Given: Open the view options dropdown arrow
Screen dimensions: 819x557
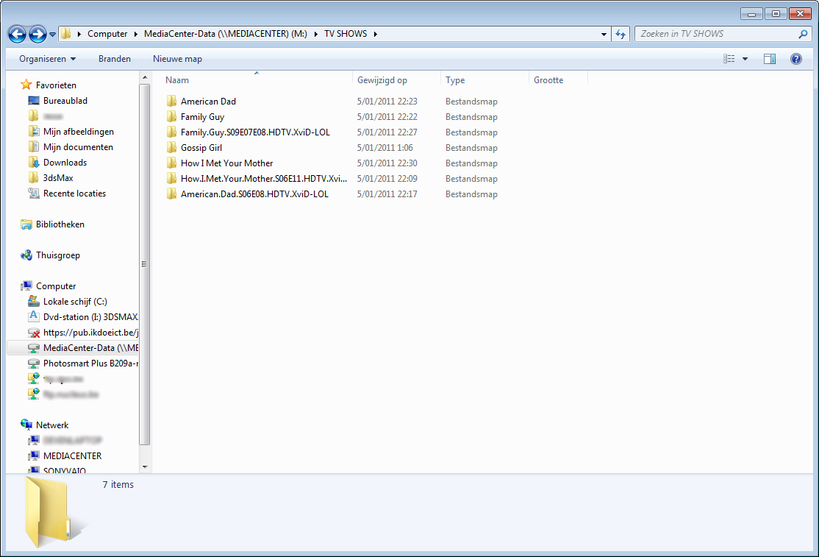Looking at the screenshot, I should pyautogui.click(x=745, y=59).
